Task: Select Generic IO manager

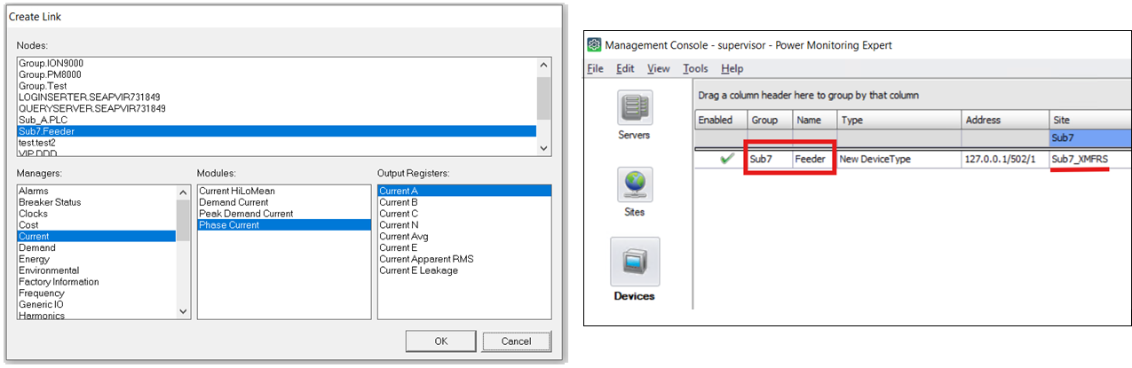Action: (x=97, y=305)
